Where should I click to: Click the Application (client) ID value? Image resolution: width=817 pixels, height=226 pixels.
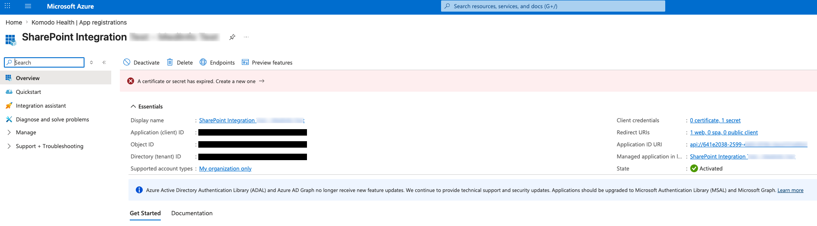coord(253,133)
